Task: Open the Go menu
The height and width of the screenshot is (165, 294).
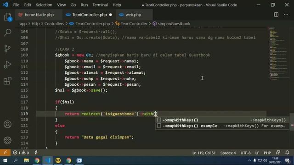Action: tap(73, 5)
